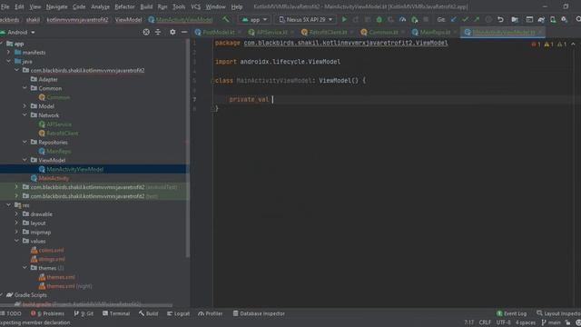Open the Terminal tool window
The image size is (581, 327).
(x=116, y=313)
